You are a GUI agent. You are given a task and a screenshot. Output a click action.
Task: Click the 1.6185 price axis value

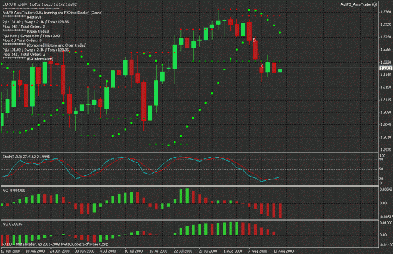point(385,74)
